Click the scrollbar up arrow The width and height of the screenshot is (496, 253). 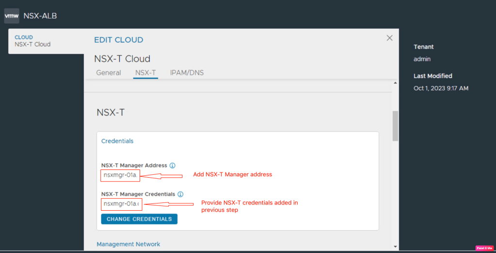395,84
